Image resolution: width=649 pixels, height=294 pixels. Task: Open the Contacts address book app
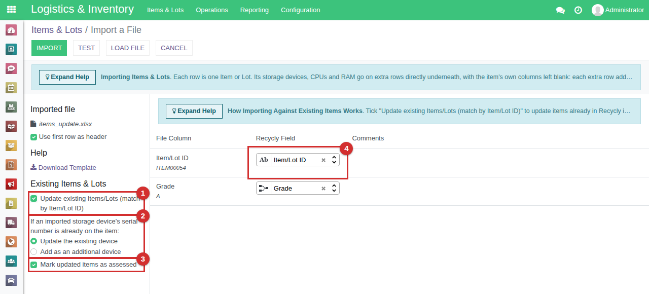(11, 49)
